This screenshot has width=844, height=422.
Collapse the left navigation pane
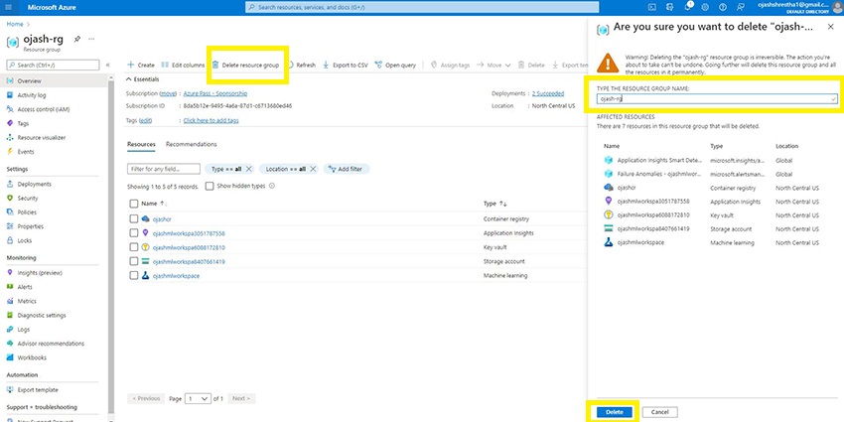107,66
